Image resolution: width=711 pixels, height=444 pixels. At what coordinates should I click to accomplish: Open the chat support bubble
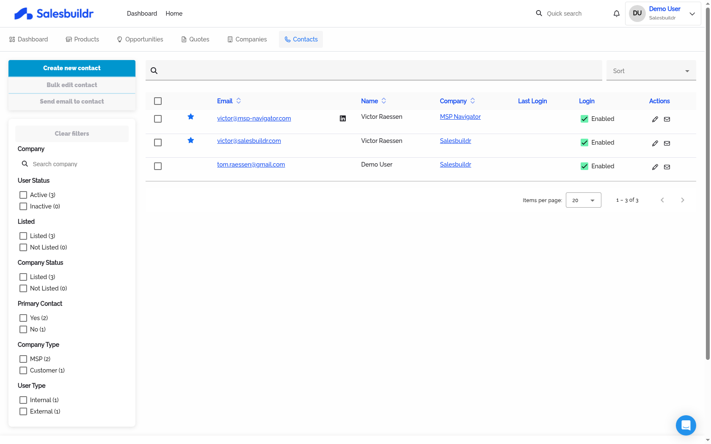click(x=686, y=425)
